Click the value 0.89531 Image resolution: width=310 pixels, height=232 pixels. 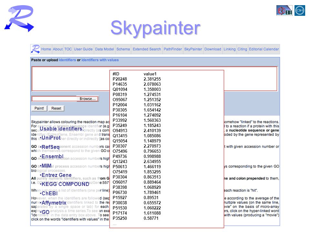click(x=151, y=198)
